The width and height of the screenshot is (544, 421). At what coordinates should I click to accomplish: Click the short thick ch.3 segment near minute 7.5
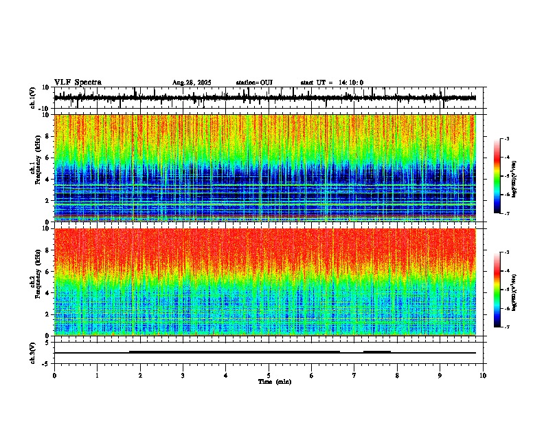pos(377,352)
